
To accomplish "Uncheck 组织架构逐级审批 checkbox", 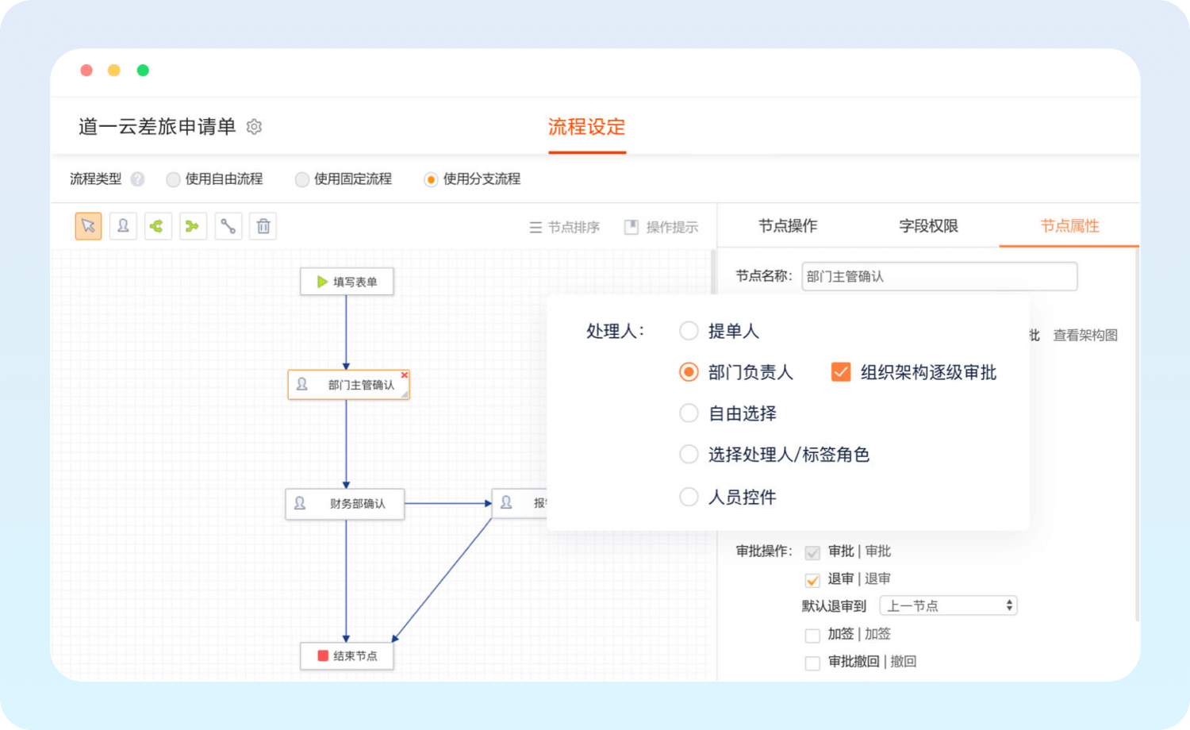I will click(841, 372).
